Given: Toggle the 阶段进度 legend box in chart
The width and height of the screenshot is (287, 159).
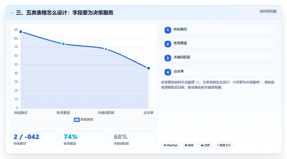Looking at the screenshot, I should pyautogui.click(x=77, y=120).
